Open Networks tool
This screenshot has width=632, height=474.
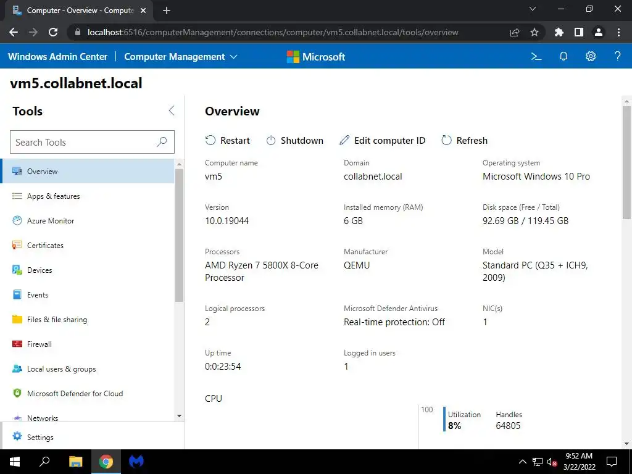pos(88,417)
